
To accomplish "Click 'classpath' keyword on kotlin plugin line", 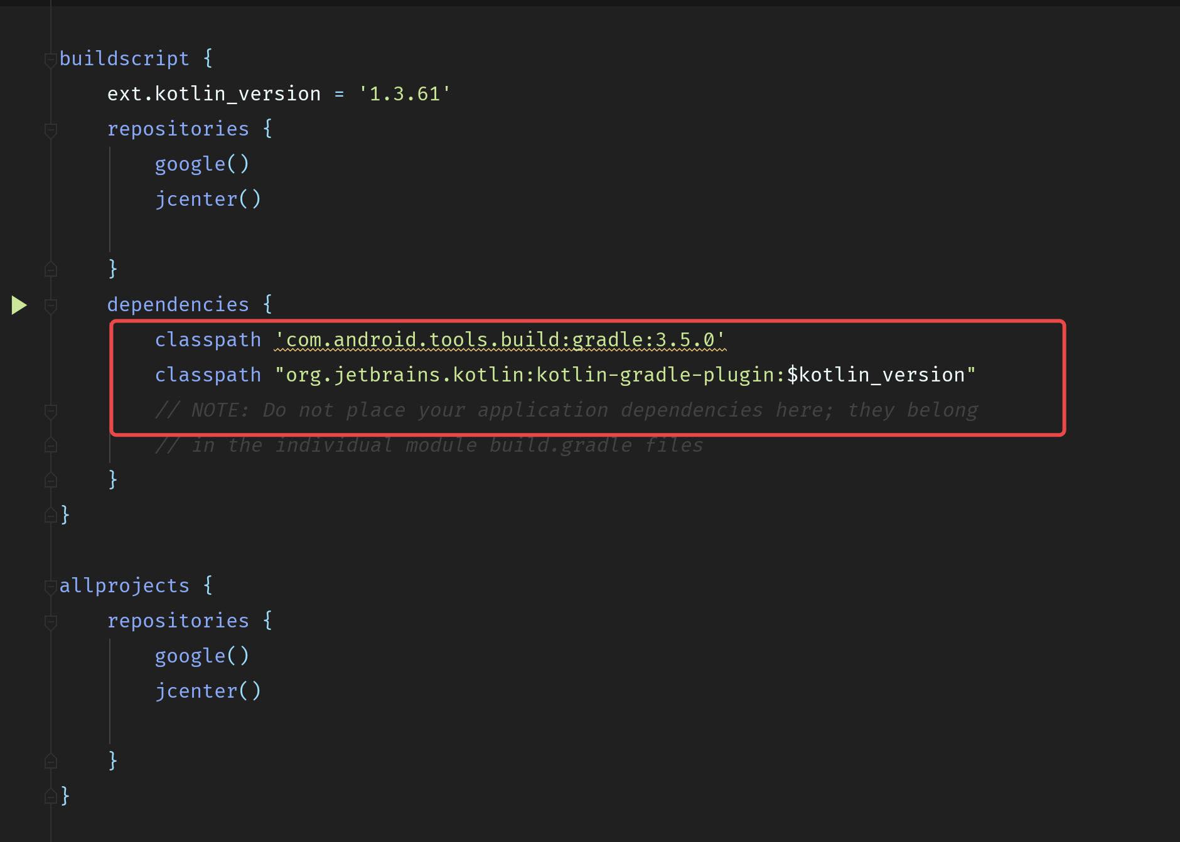I will point(208,375).
